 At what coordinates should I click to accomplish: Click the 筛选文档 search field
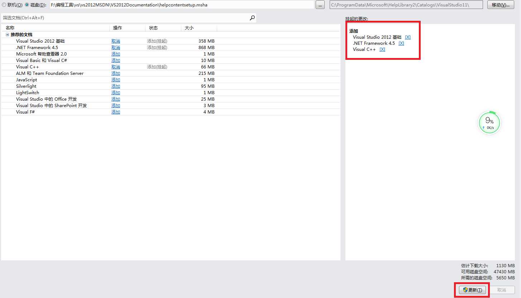pos(125,18)
